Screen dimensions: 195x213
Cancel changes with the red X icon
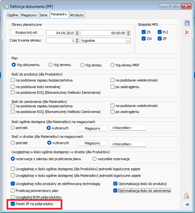click(187, 32)
